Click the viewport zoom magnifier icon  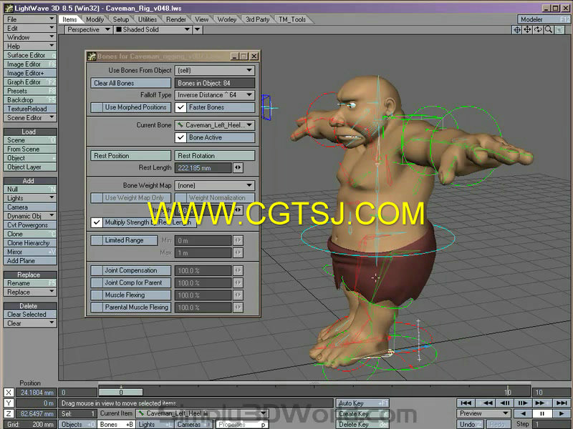(549, 30)
